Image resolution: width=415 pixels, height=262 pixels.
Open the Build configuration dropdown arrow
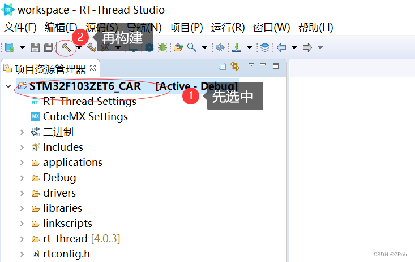coord(79,47)
